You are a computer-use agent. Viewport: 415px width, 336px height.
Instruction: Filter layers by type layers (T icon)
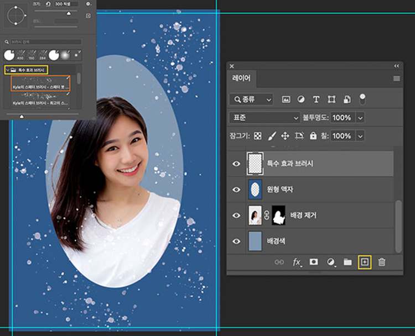click(316, 99)
